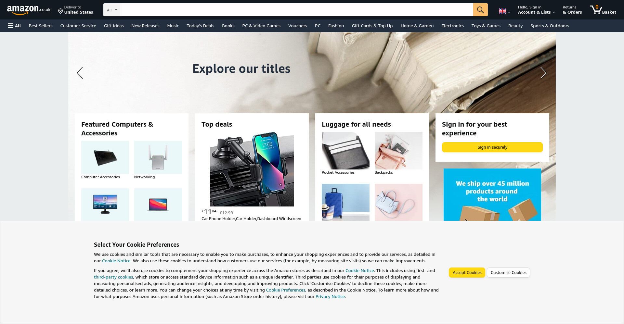Open the All hamburger menu
The image size is (624, 324).
(14, 26)
